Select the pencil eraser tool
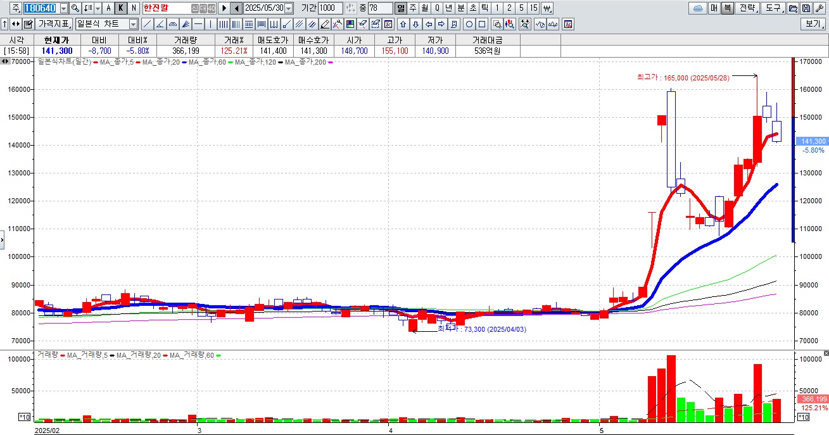Image resolution: width=829 pixels, height=435 pixels. tap(324, 24)
